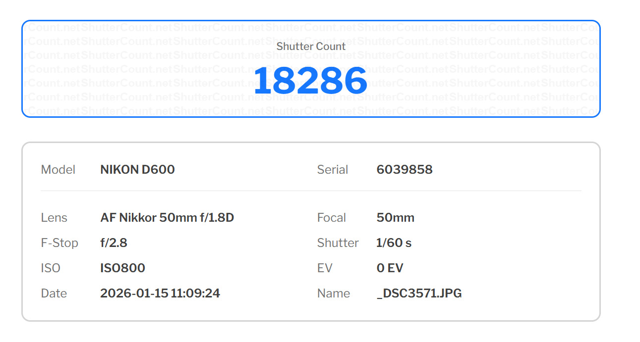The image size is (640, 342).
Task: Click the EV field label
Action: click(x=325, y=268)
